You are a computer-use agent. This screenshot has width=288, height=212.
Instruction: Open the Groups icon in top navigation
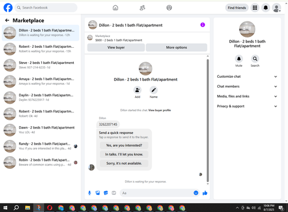[169, 7]
